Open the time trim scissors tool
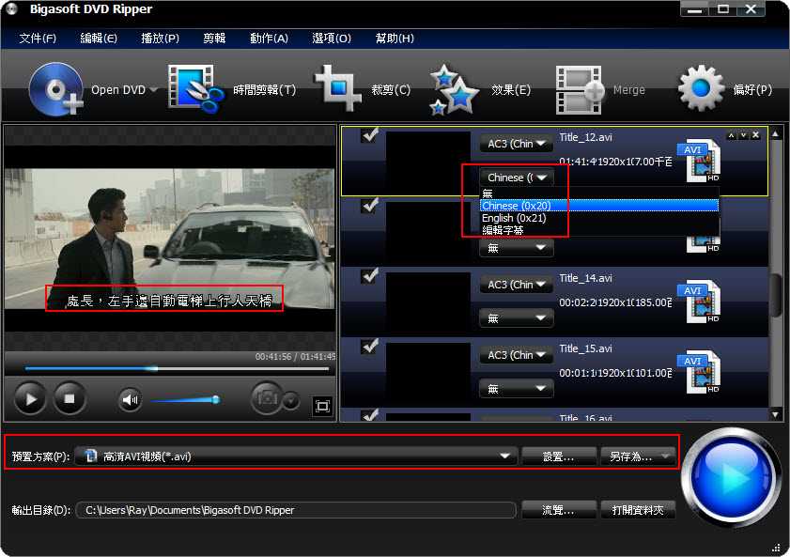The height and width of the screenshot is (557, 790). [x=196, y=89]
